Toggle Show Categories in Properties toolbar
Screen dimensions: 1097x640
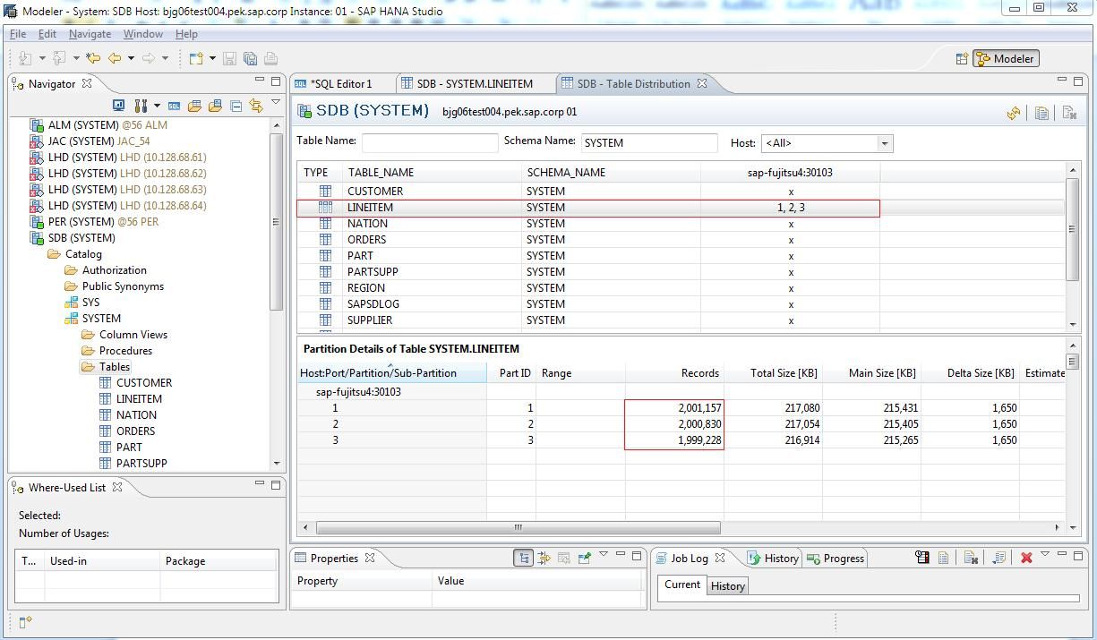tap(524, 558)
